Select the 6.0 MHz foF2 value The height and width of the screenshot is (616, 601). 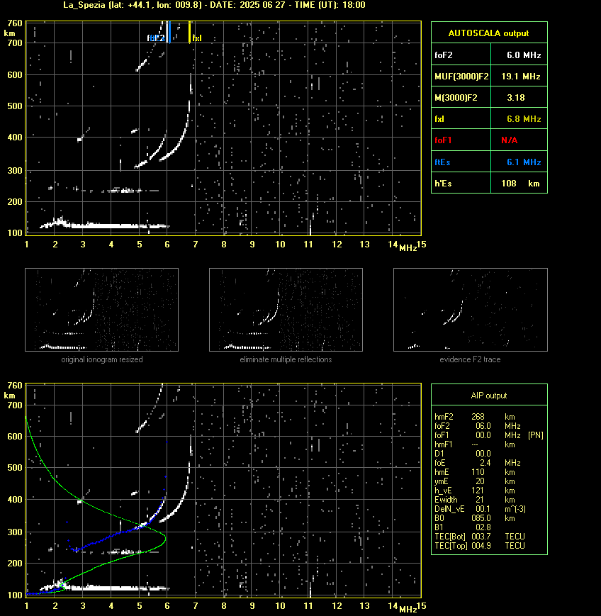click(524, 55)
